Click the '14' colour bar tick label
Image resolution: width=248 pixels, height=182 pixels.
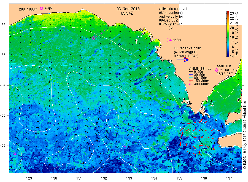(232, 56)
